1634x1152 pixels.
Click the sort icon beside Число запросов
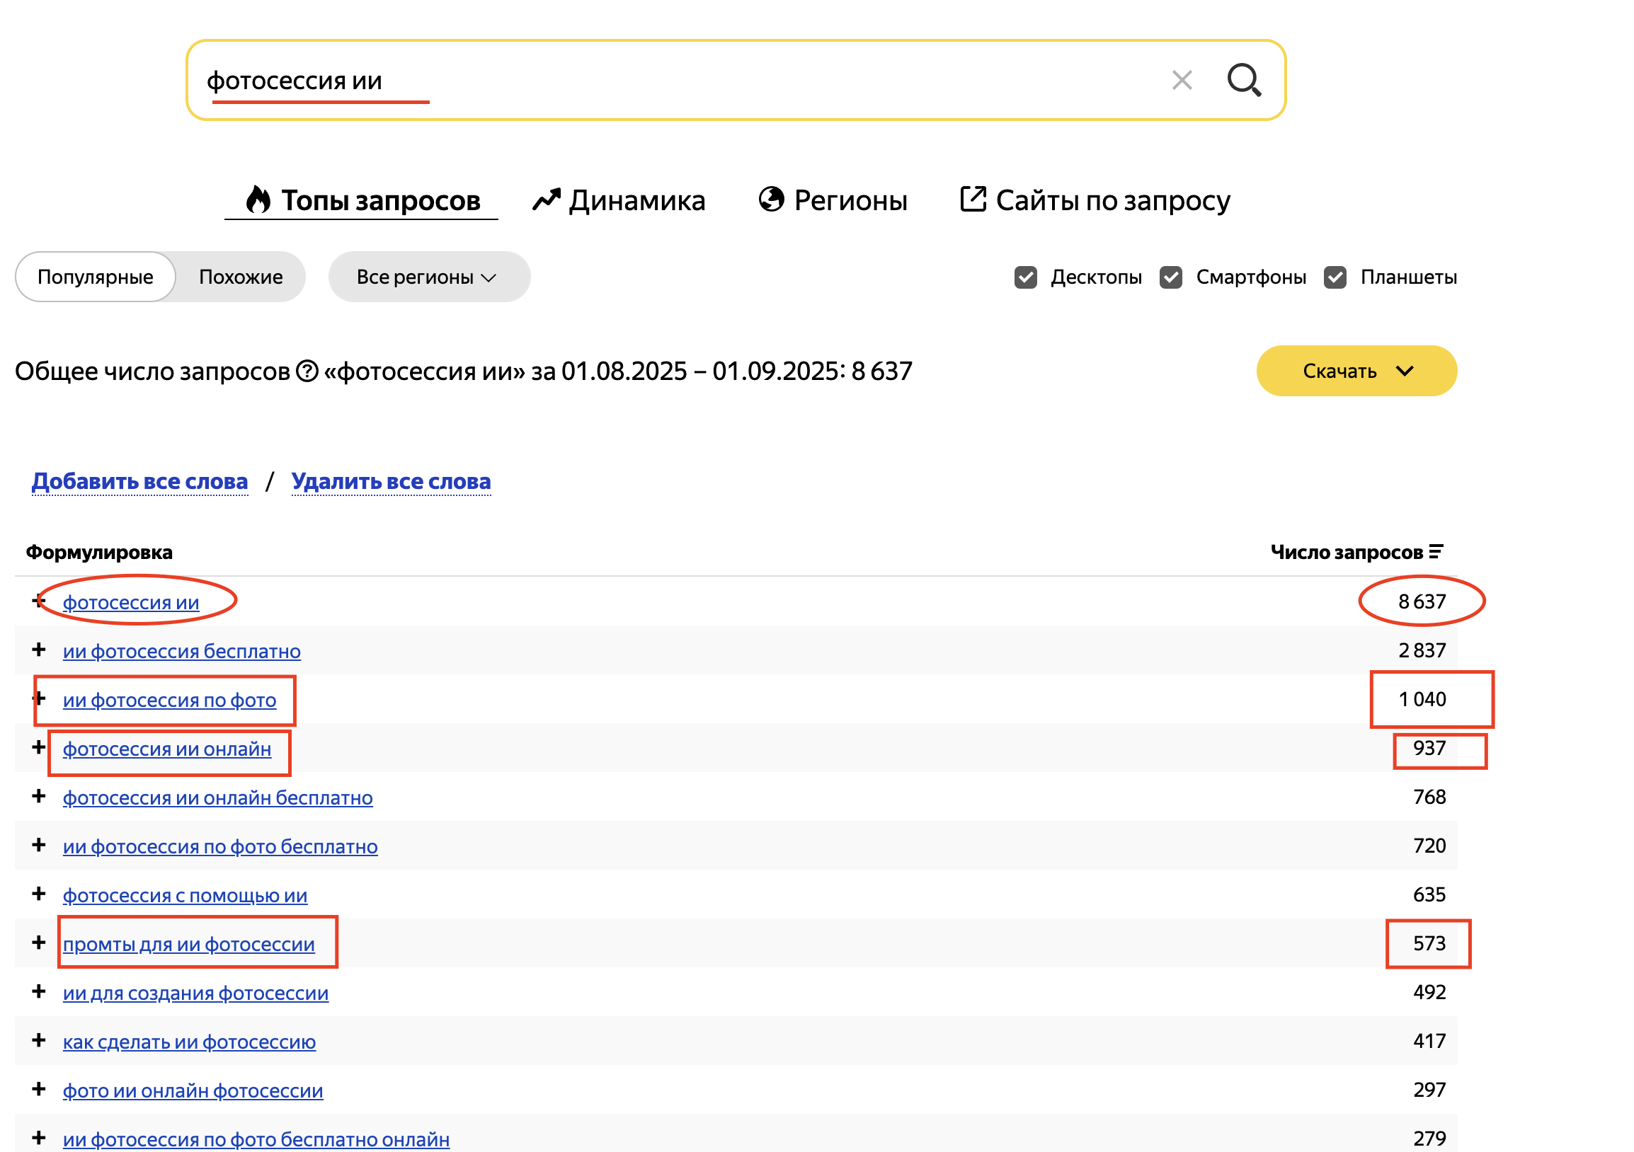click(x=1436, y=552)
